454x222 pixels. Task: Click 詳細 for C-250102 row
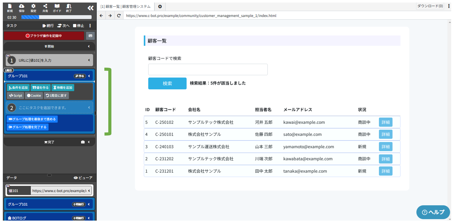386,122
